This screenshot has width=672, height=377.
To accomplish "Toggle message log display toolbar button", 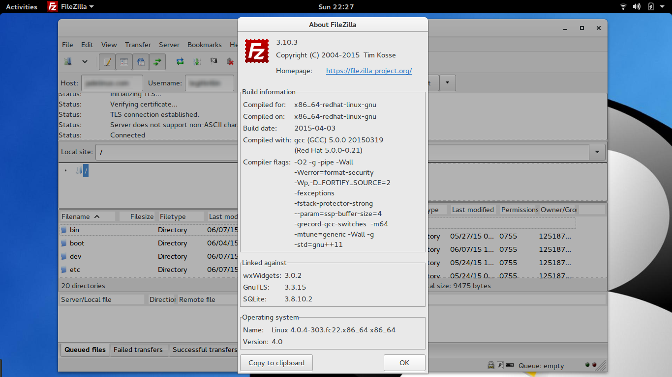I will (107, 62).
